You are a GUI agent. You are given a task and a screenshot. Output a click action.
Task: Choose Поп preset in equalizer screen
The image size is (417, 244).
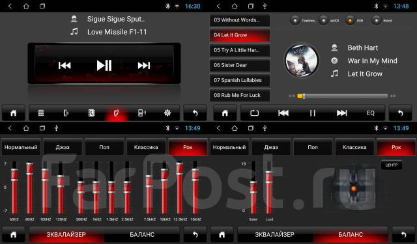[104, 147]
